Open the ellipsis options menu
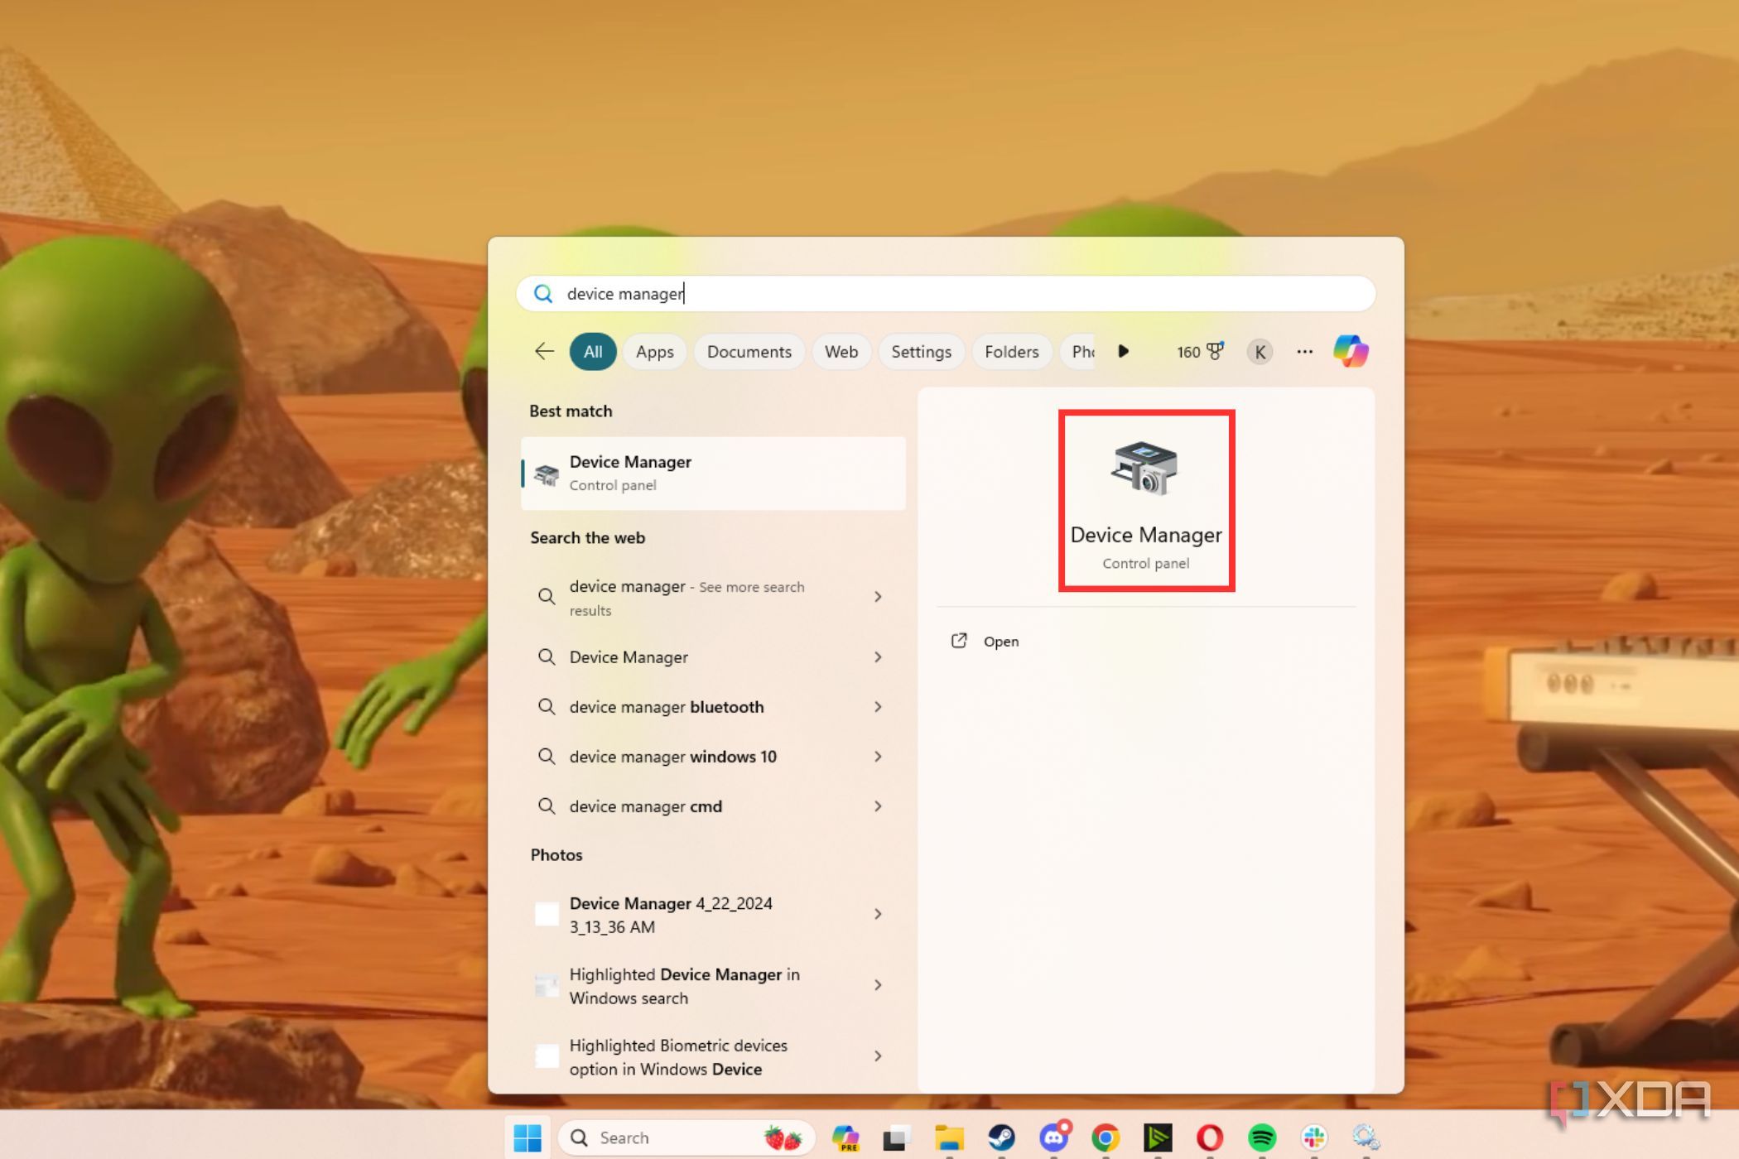 [x=1304, y=351]
